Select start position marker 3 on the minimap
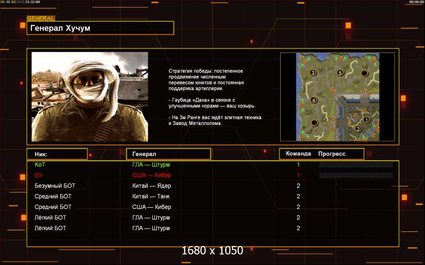The image size is (425, 265). click(x=313, y=72)
